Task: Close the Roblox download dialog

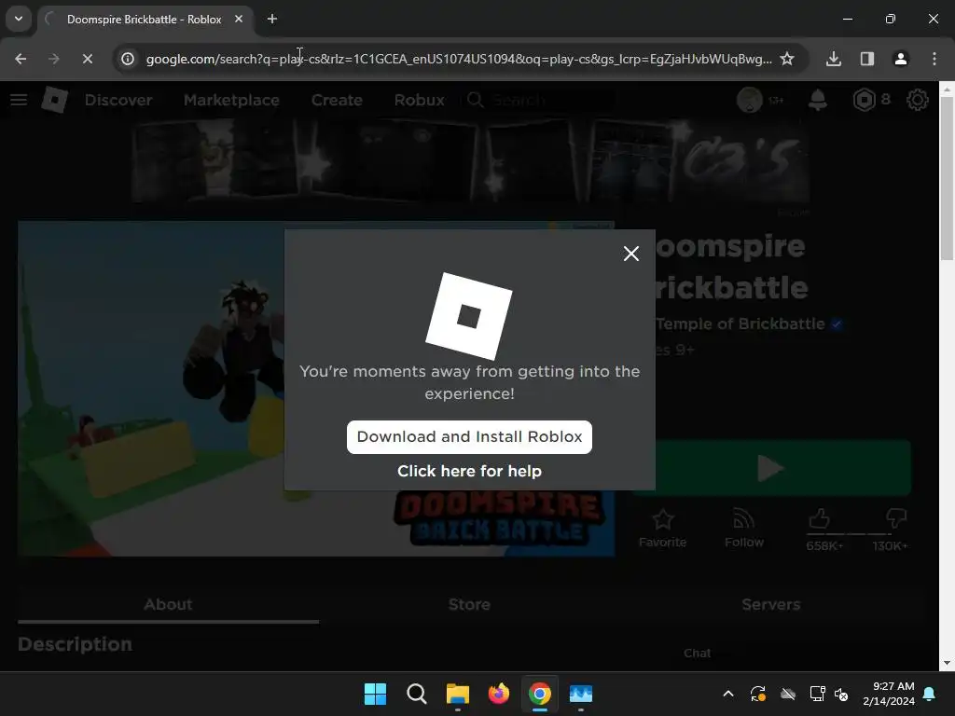Action: click(x=631, y=254)
